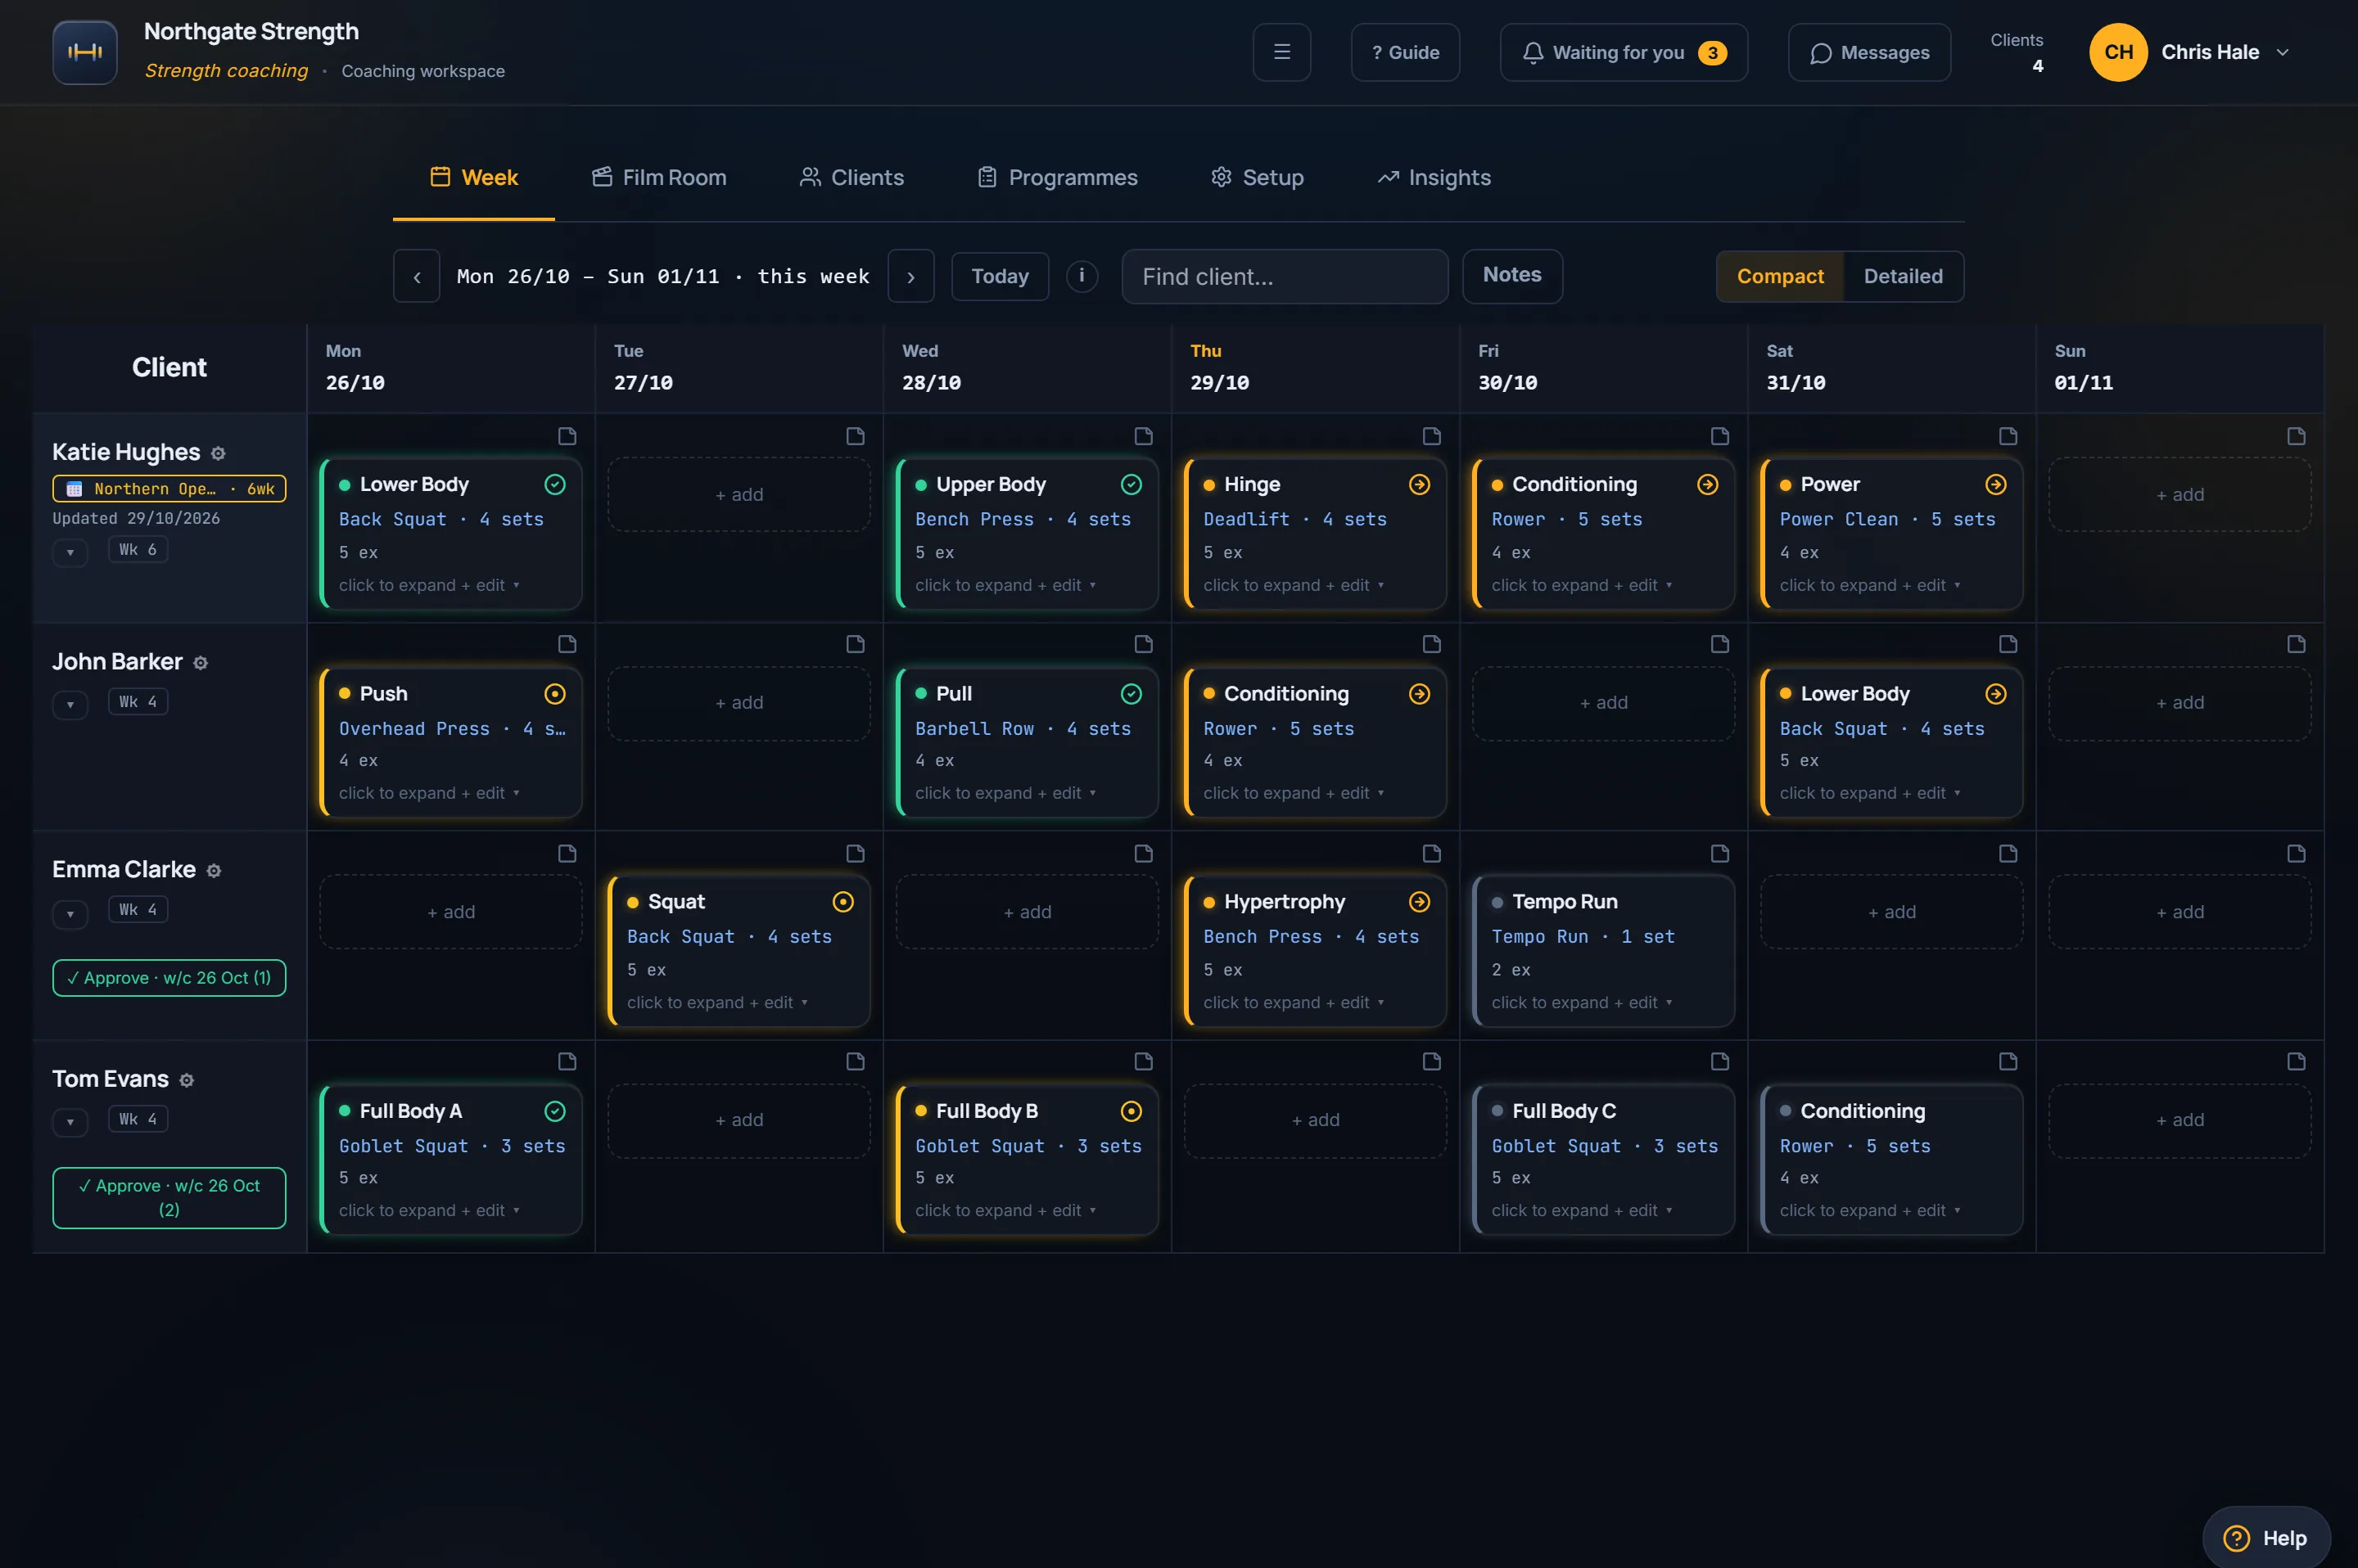Viewport: 2358px width, 1568px height.
Task: Open note icon for Katie Hughes Monday
Action: coord(567,436)
